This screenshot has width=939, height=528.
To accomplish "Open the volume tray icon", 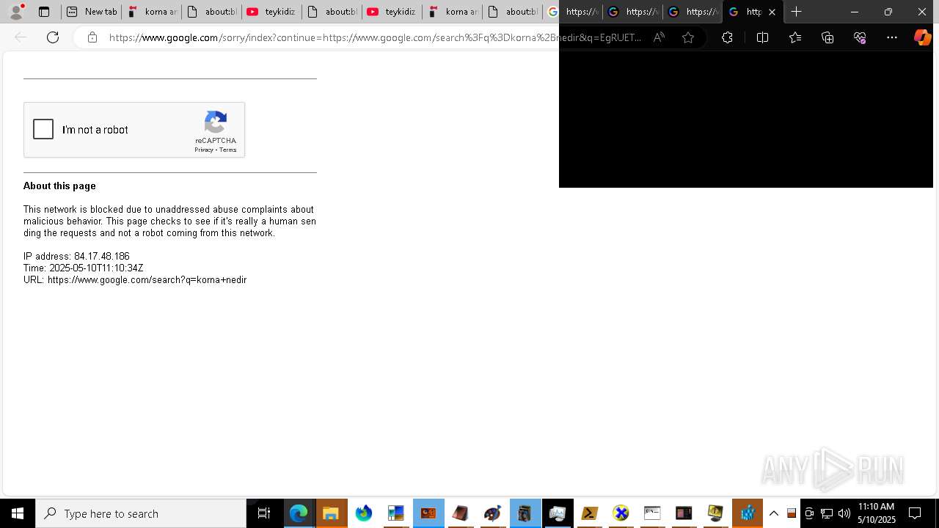I will point(844,513).
